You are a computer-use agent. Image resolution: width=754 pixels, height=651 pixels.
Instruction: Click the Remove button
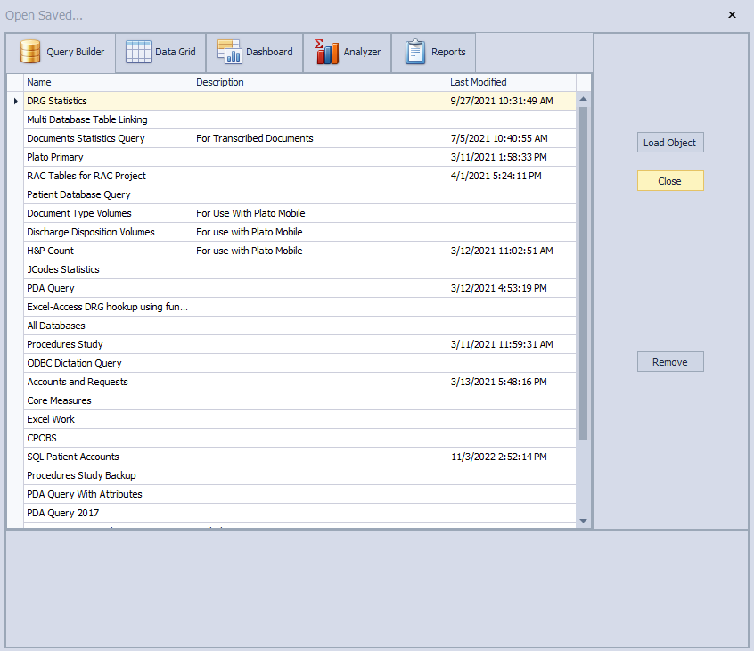coord(670,362)
